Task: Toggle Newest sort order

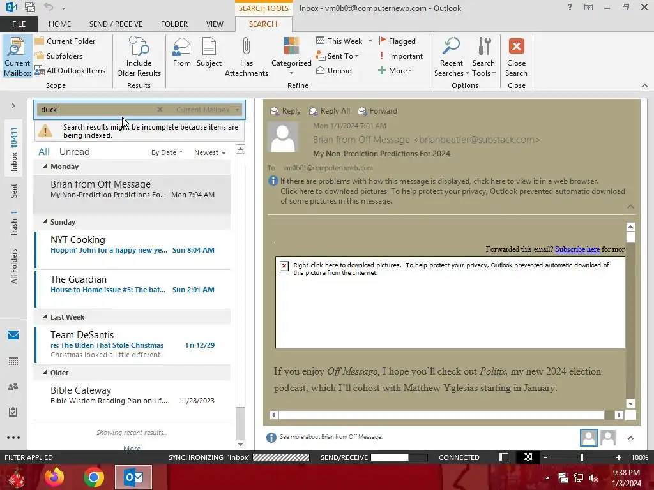Action: click(210, 152)
